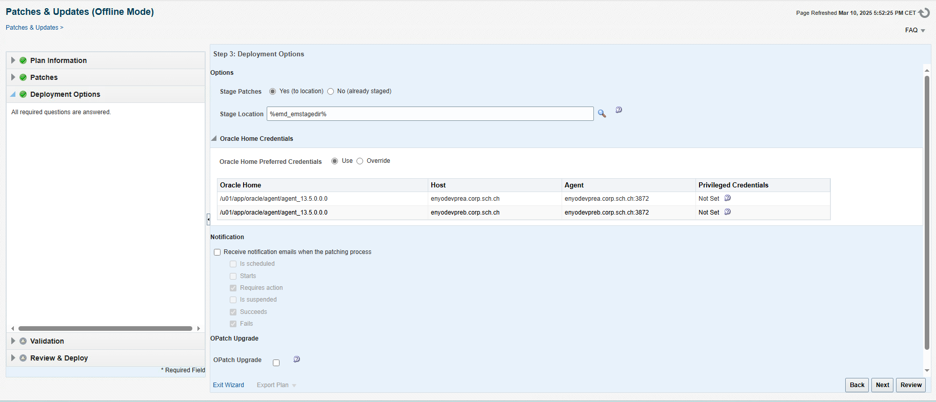Viewport: 936px width, 402px height.
Task: Enable receive notification emails checkbox
Action: pyautogui.click(x=217, y=252)
